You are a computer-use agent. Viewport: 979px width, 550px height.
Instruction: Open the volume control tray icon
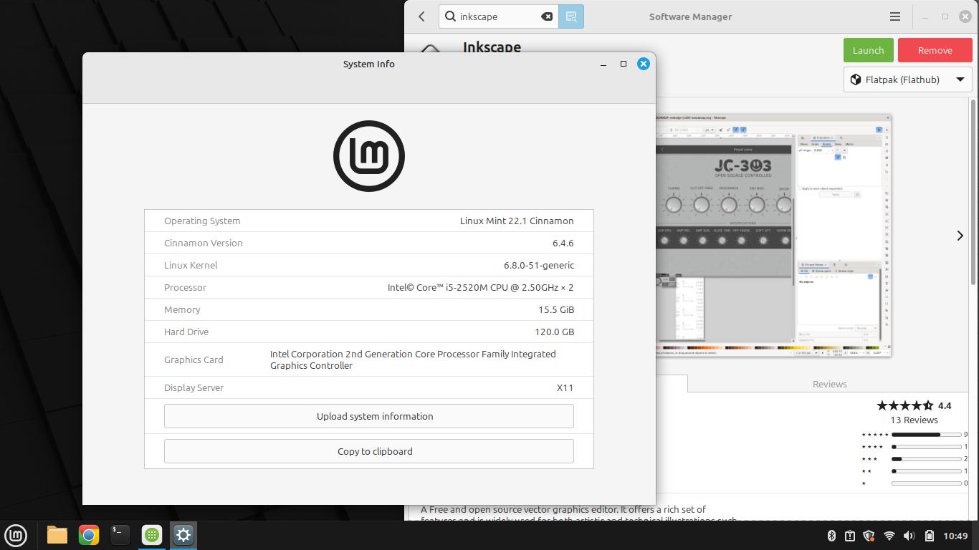[909, 536]
